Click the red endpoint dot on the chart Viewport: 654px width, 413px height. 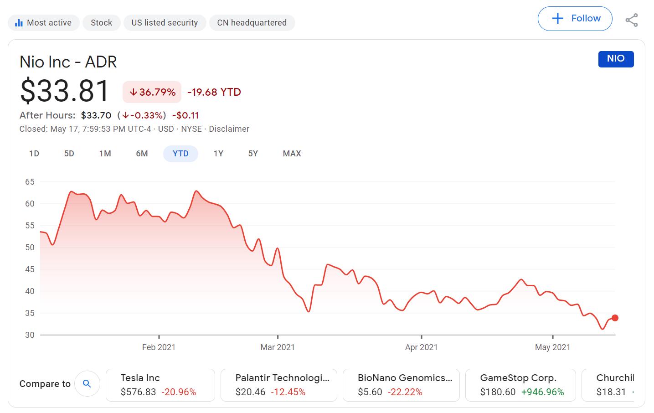[615, 317]
